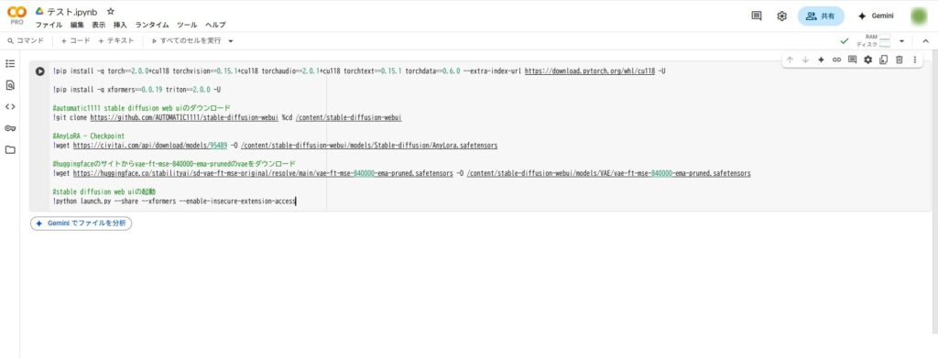This screenshot has width=938, height=359.
Task: Open the 挿入 menu
Action: (x=120, y=25)
